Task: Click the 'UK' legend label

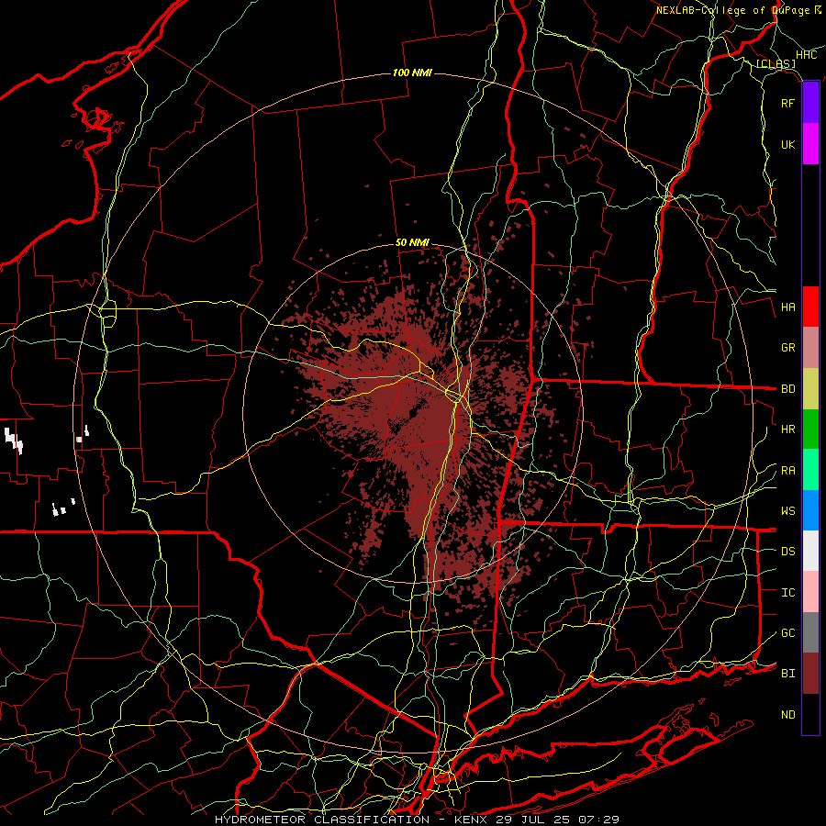Action: click(x=788, y=145)
